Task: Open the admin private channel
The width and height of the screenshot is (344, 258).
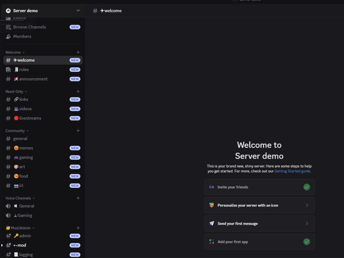Action: [43, 236]
